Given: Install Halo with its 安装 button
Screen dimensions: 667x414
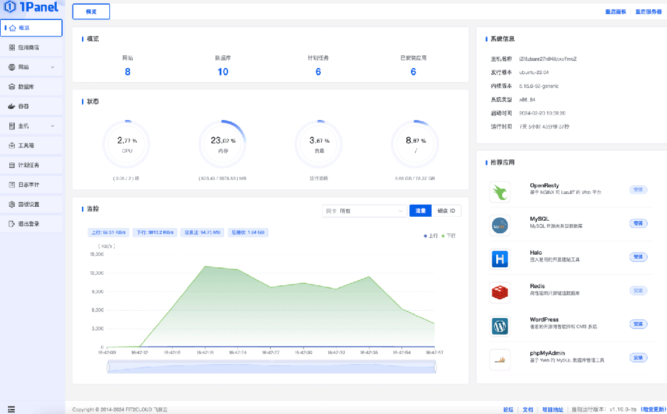Looking at the screenshot, I should click(638, 257).
